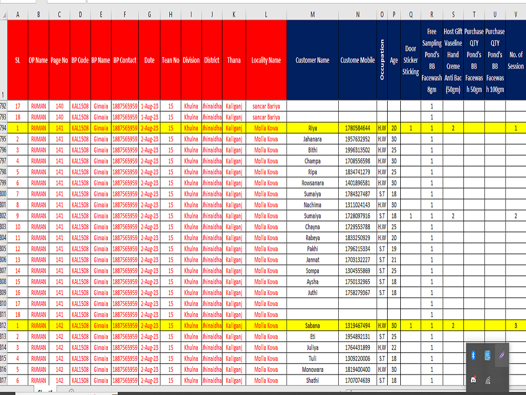Select column M header
526x395 pixels.
[312, 14]
